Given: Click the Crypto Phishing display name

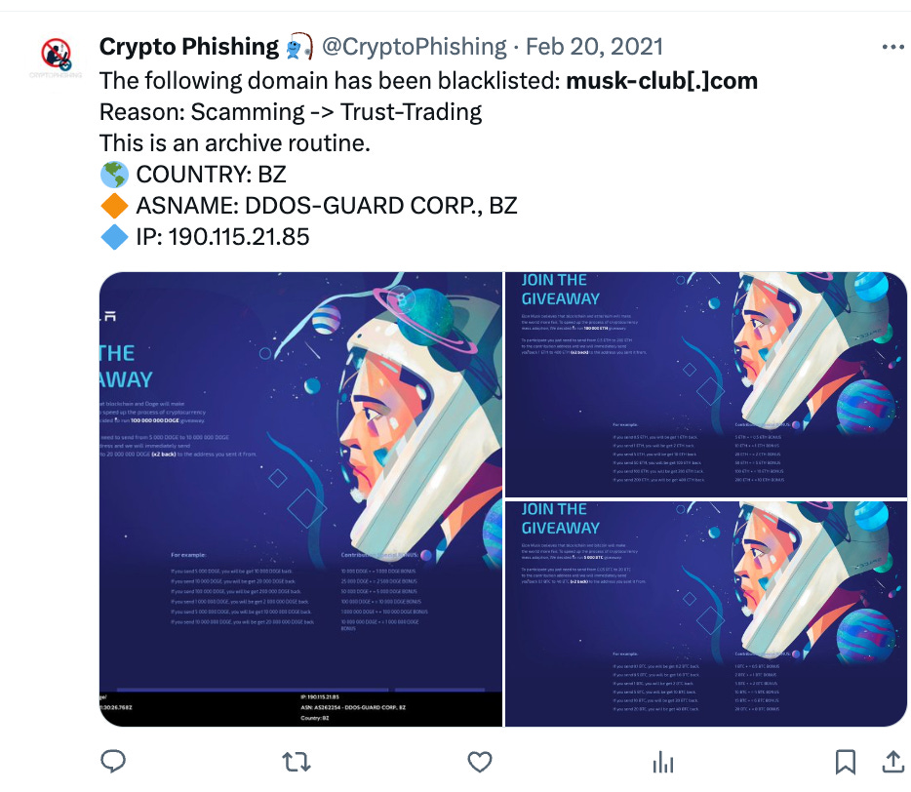Looking at the screenshot, I should tap(189, 47).
